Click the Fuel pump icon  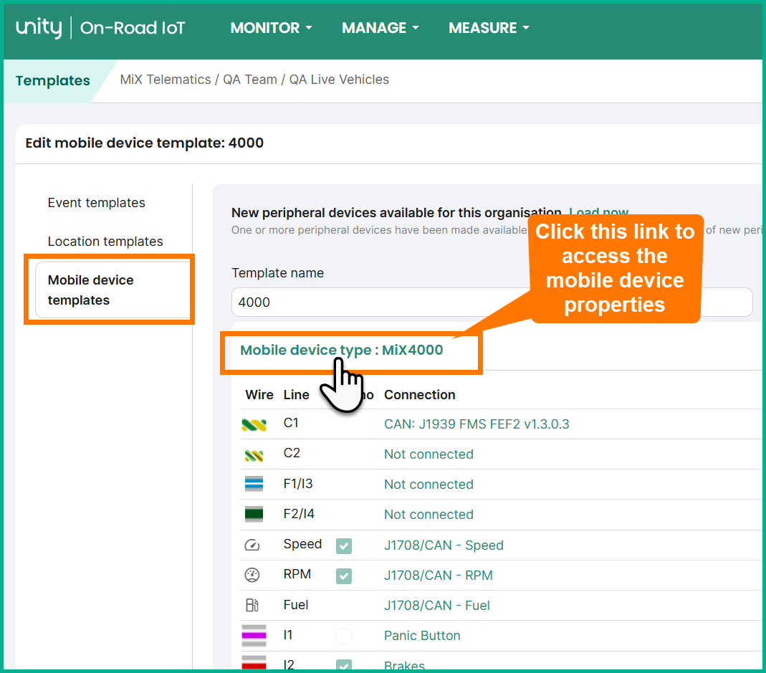[x=252, y=606]
